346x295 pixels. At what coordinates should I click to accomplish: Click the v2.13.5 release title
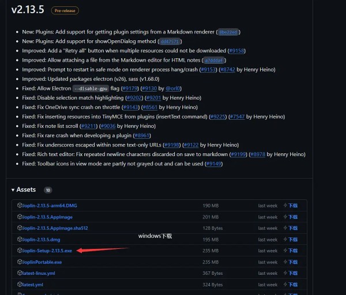click(28, 10)
